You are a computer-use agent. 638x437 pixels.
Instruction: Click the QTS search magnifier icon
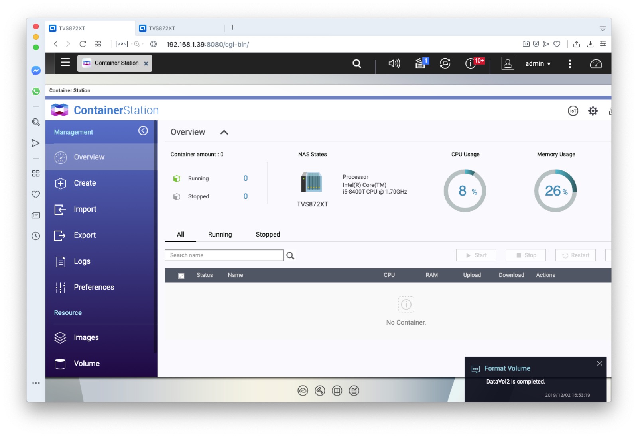[x=356, y=64]
